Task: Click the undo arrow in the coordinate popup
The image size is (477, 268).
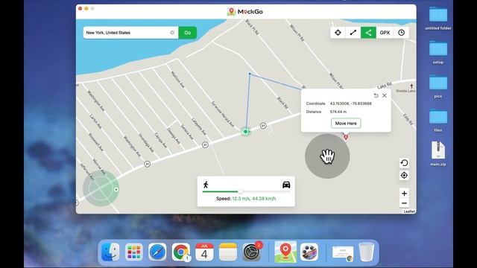Action: point(376,95)
